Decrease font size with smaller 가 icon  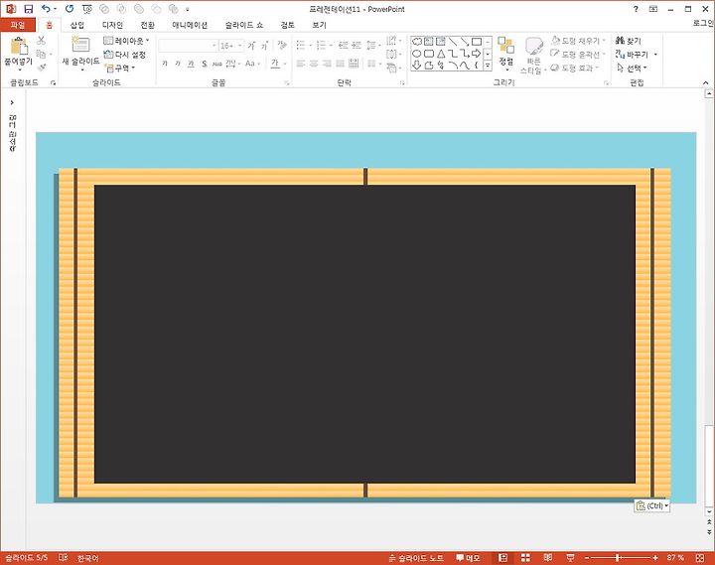click(264, 46)
